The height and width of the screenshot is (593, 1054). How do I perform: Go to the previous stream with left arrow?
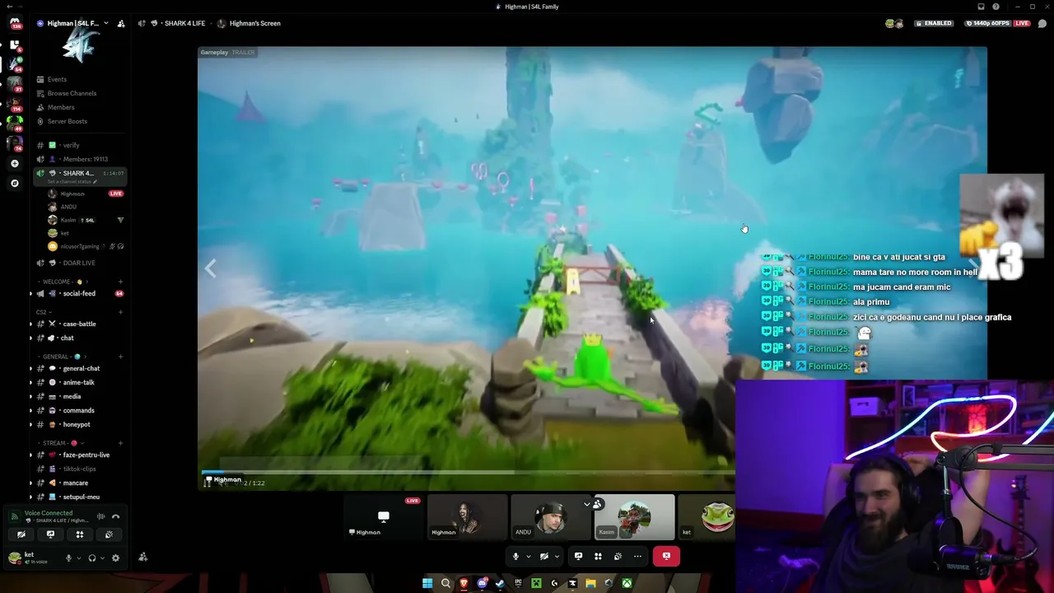[x=211, y=268]
